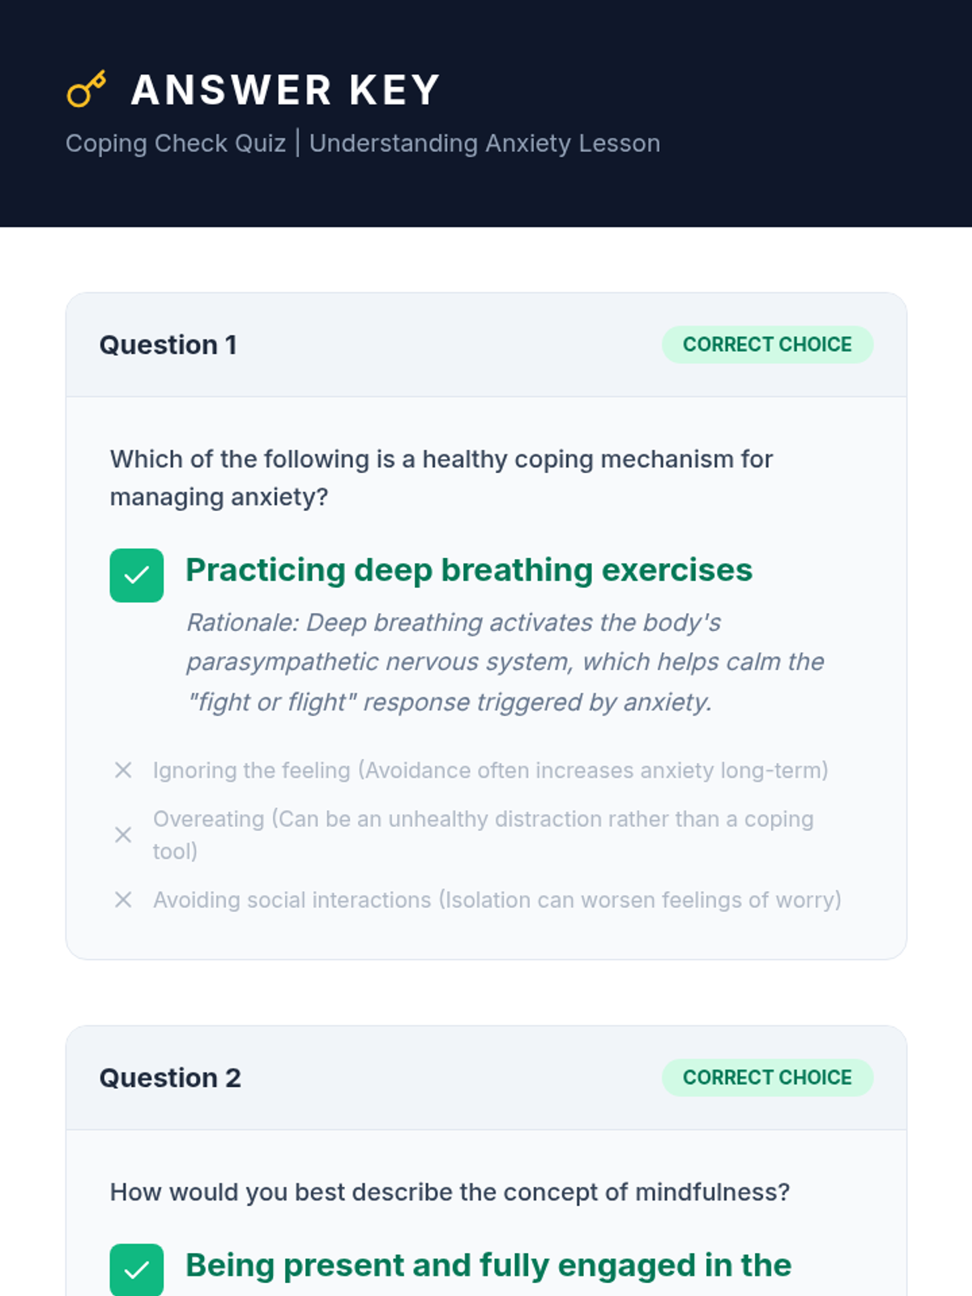Click Question 1 Correct Choice badge
972x1296 pixels.
tap(767, 344)
